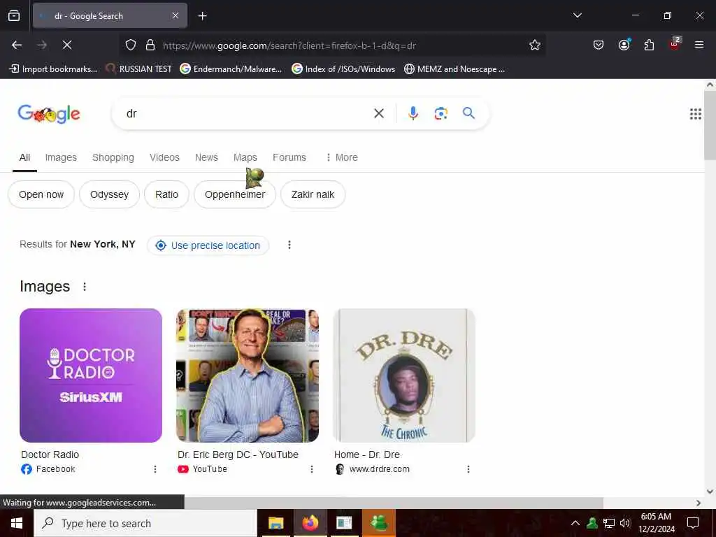Switch to the Shopping tab
The height and width of the screenshot is (537, 716).
pyautogui.click(x=113, y=157)
